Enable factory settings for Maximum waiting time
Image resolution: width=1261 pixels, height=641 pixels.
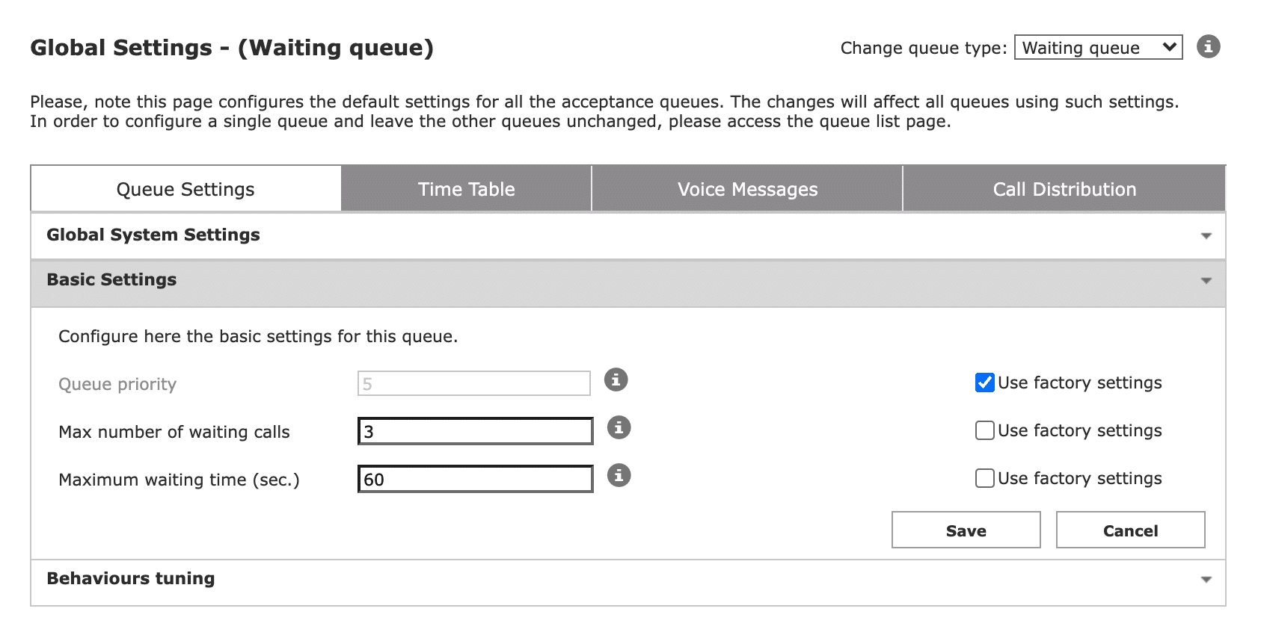[984, 478]
